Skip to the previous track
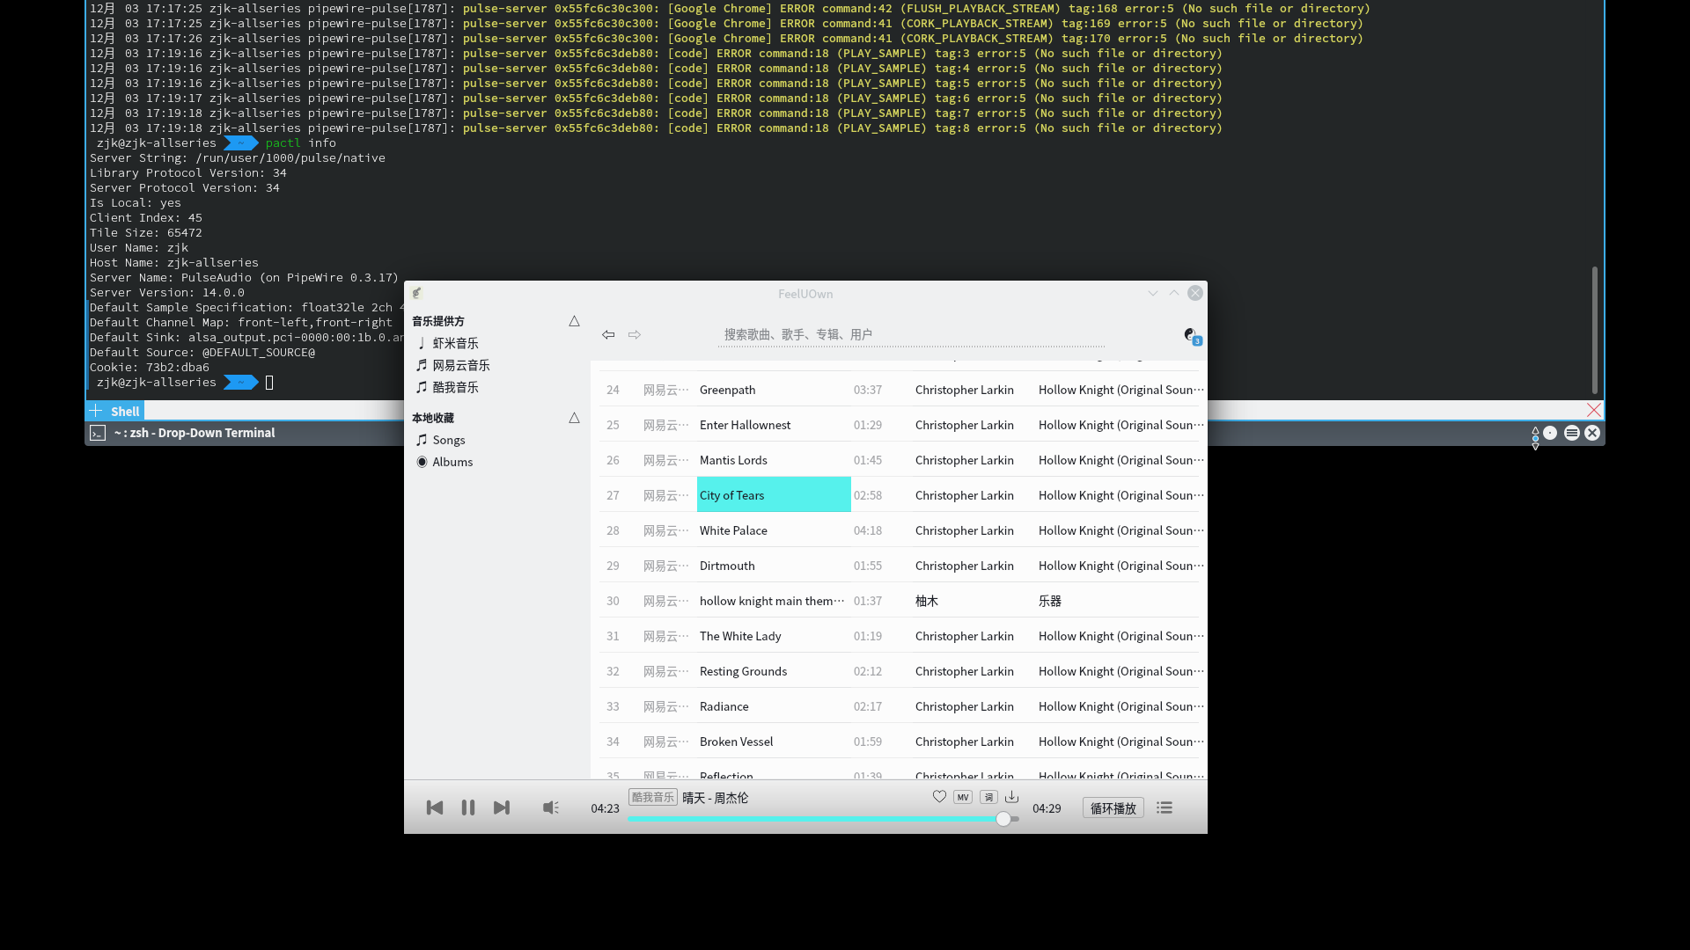 434,807
